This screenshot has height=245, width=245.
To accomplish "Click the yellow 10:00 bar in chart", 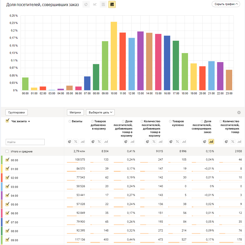I will click(114, 56).
